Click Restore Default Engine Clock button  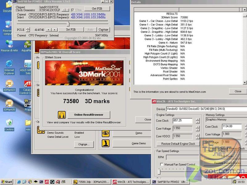(x=178, y=144)
